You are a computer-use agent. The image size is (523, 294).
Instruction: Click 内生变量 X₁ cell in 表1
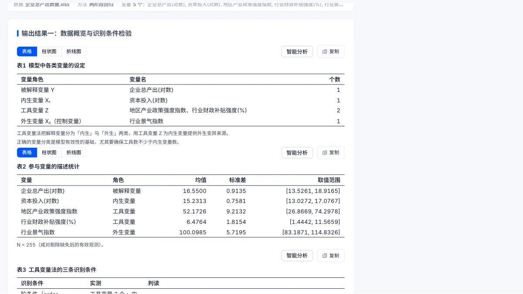(36, 100)
